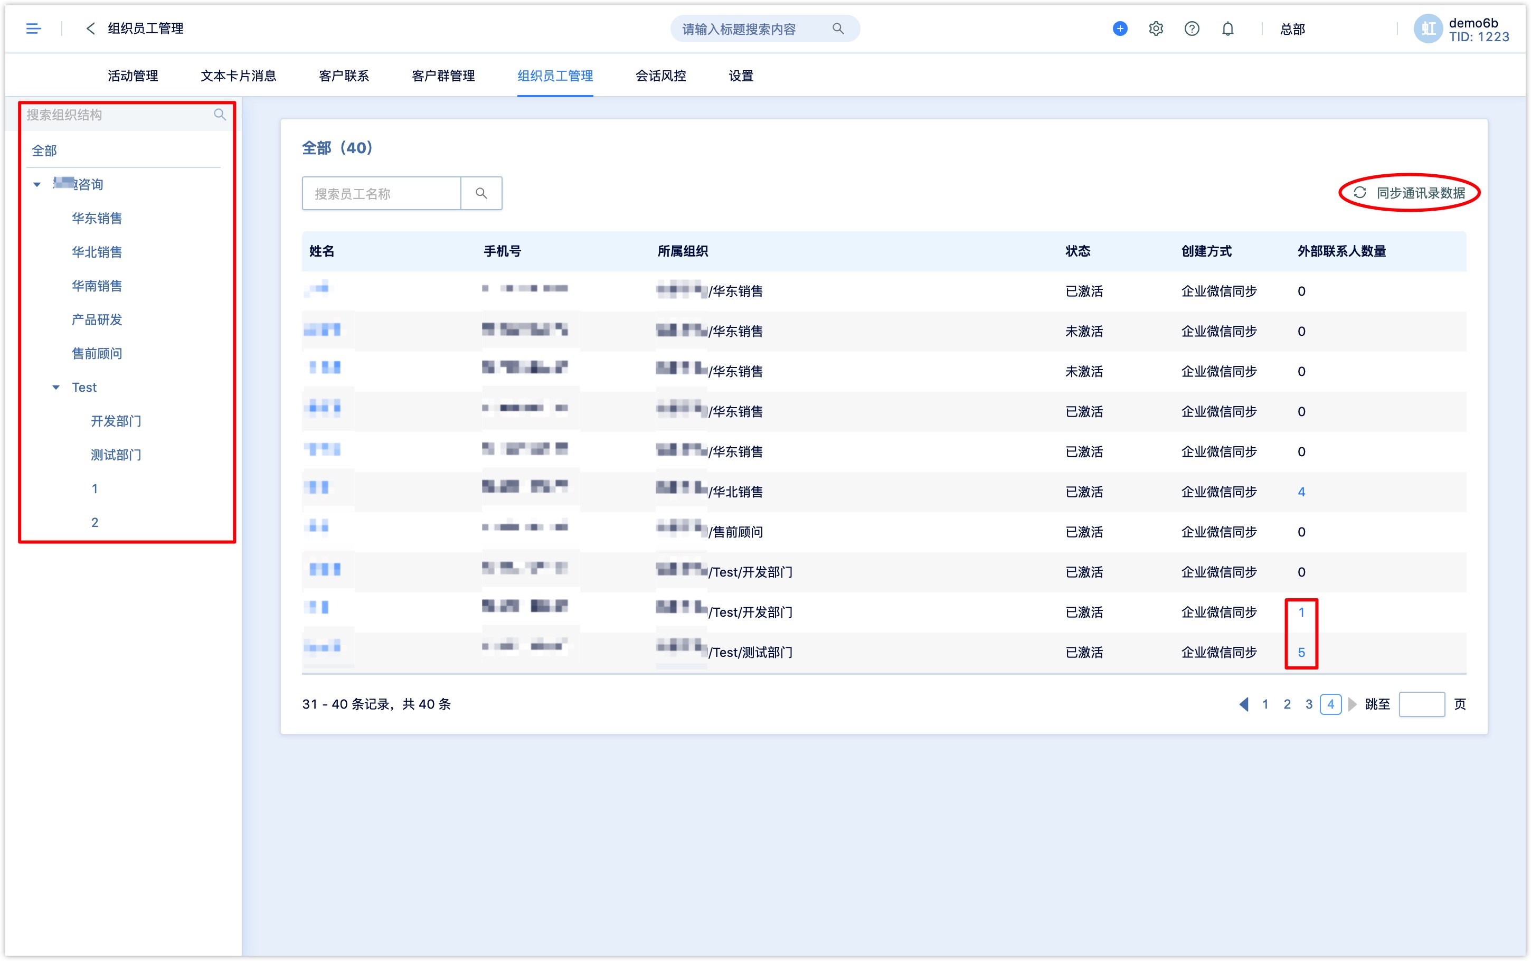
Task: Focus the 搜索员工名称 input
Action: click(x=381, y=193)
